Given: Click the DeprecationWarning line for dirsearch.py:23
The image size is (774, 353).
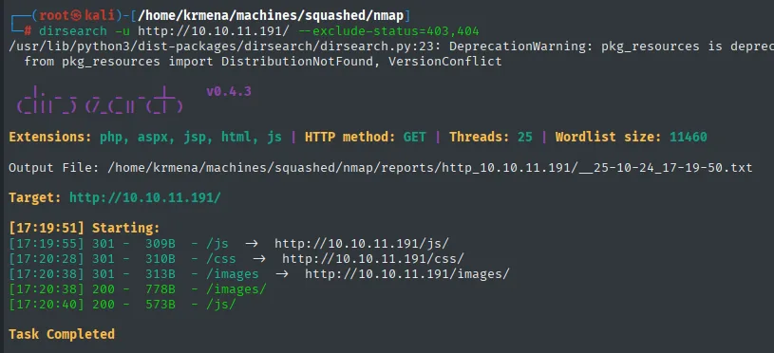Looking at the screenshot, I should [391, 46].
